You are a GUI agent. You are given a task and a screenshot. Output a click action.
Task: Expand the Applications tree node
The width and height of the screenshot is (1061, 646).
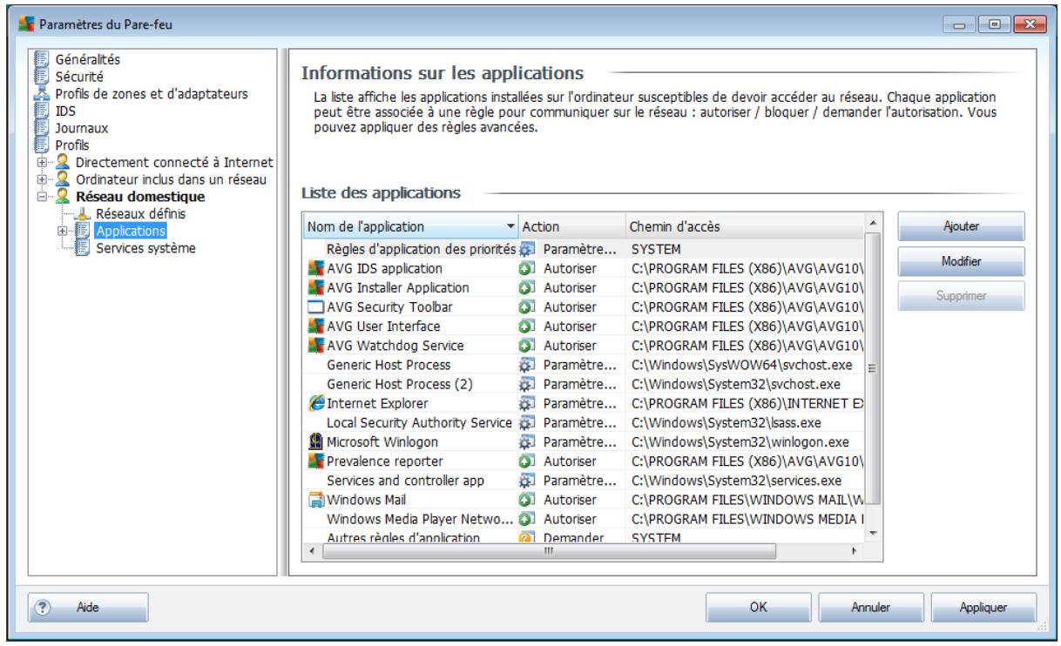(64, 231)
